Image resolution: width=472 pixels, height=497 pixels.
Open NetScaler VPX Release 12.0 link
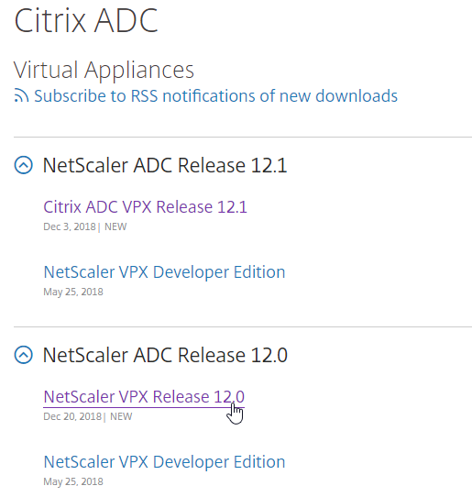(x=144, y=396)
